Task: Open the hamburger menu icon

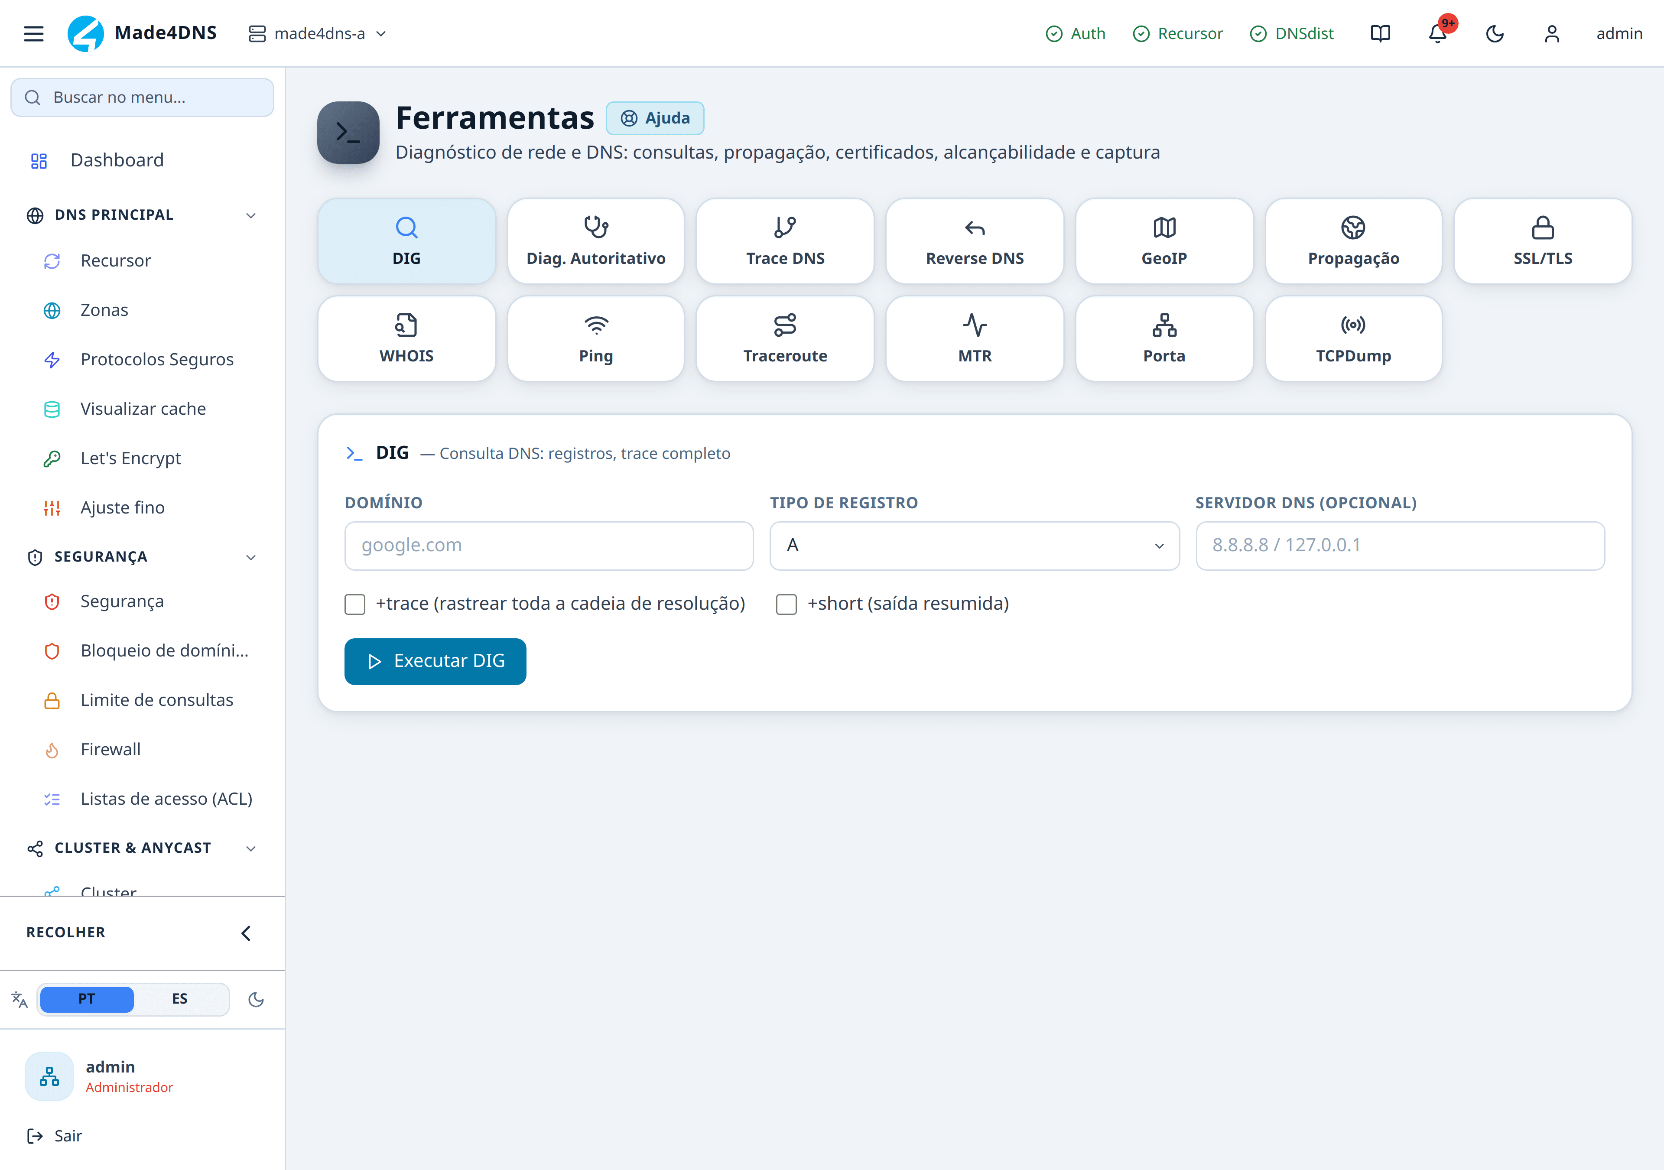Action: [33, 33]
